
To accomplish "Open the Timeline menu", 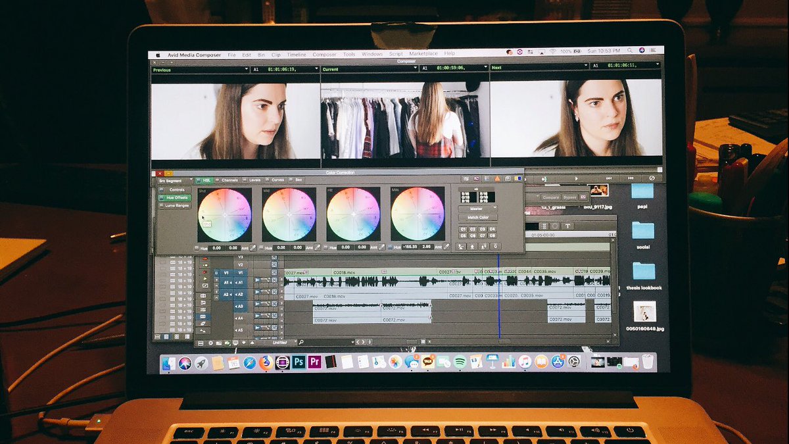I will pos(297,54).
